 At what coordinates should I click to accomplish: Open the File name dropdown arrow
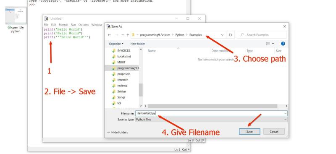[286, 113]
